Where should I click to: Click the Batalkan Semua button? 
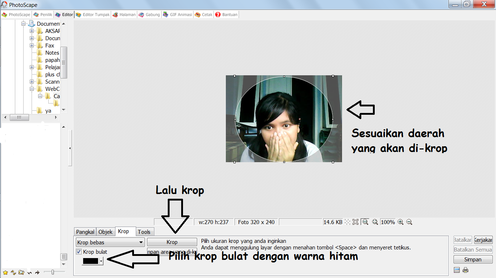pyautogui.click(x=473, y=250)
